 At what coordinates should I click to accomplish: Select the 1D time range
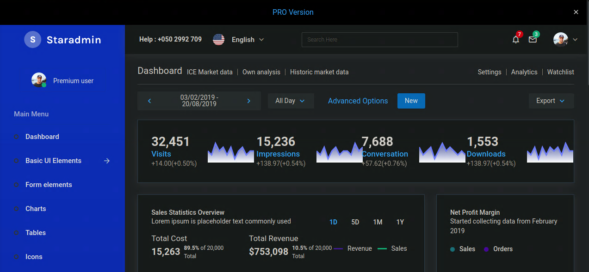(x=333, y=222)
